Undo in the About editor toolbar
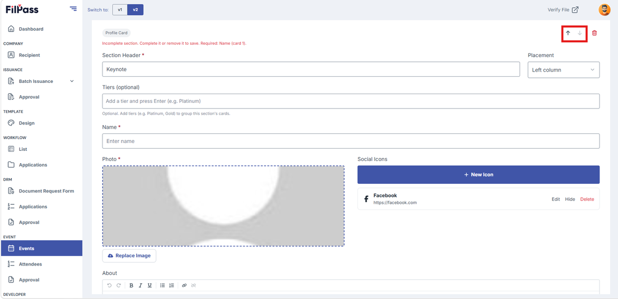Viewport: 618px width, 299px height. [x=109, y=285]
